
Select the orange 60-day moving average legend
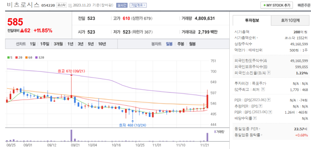(x=29, y=57)
